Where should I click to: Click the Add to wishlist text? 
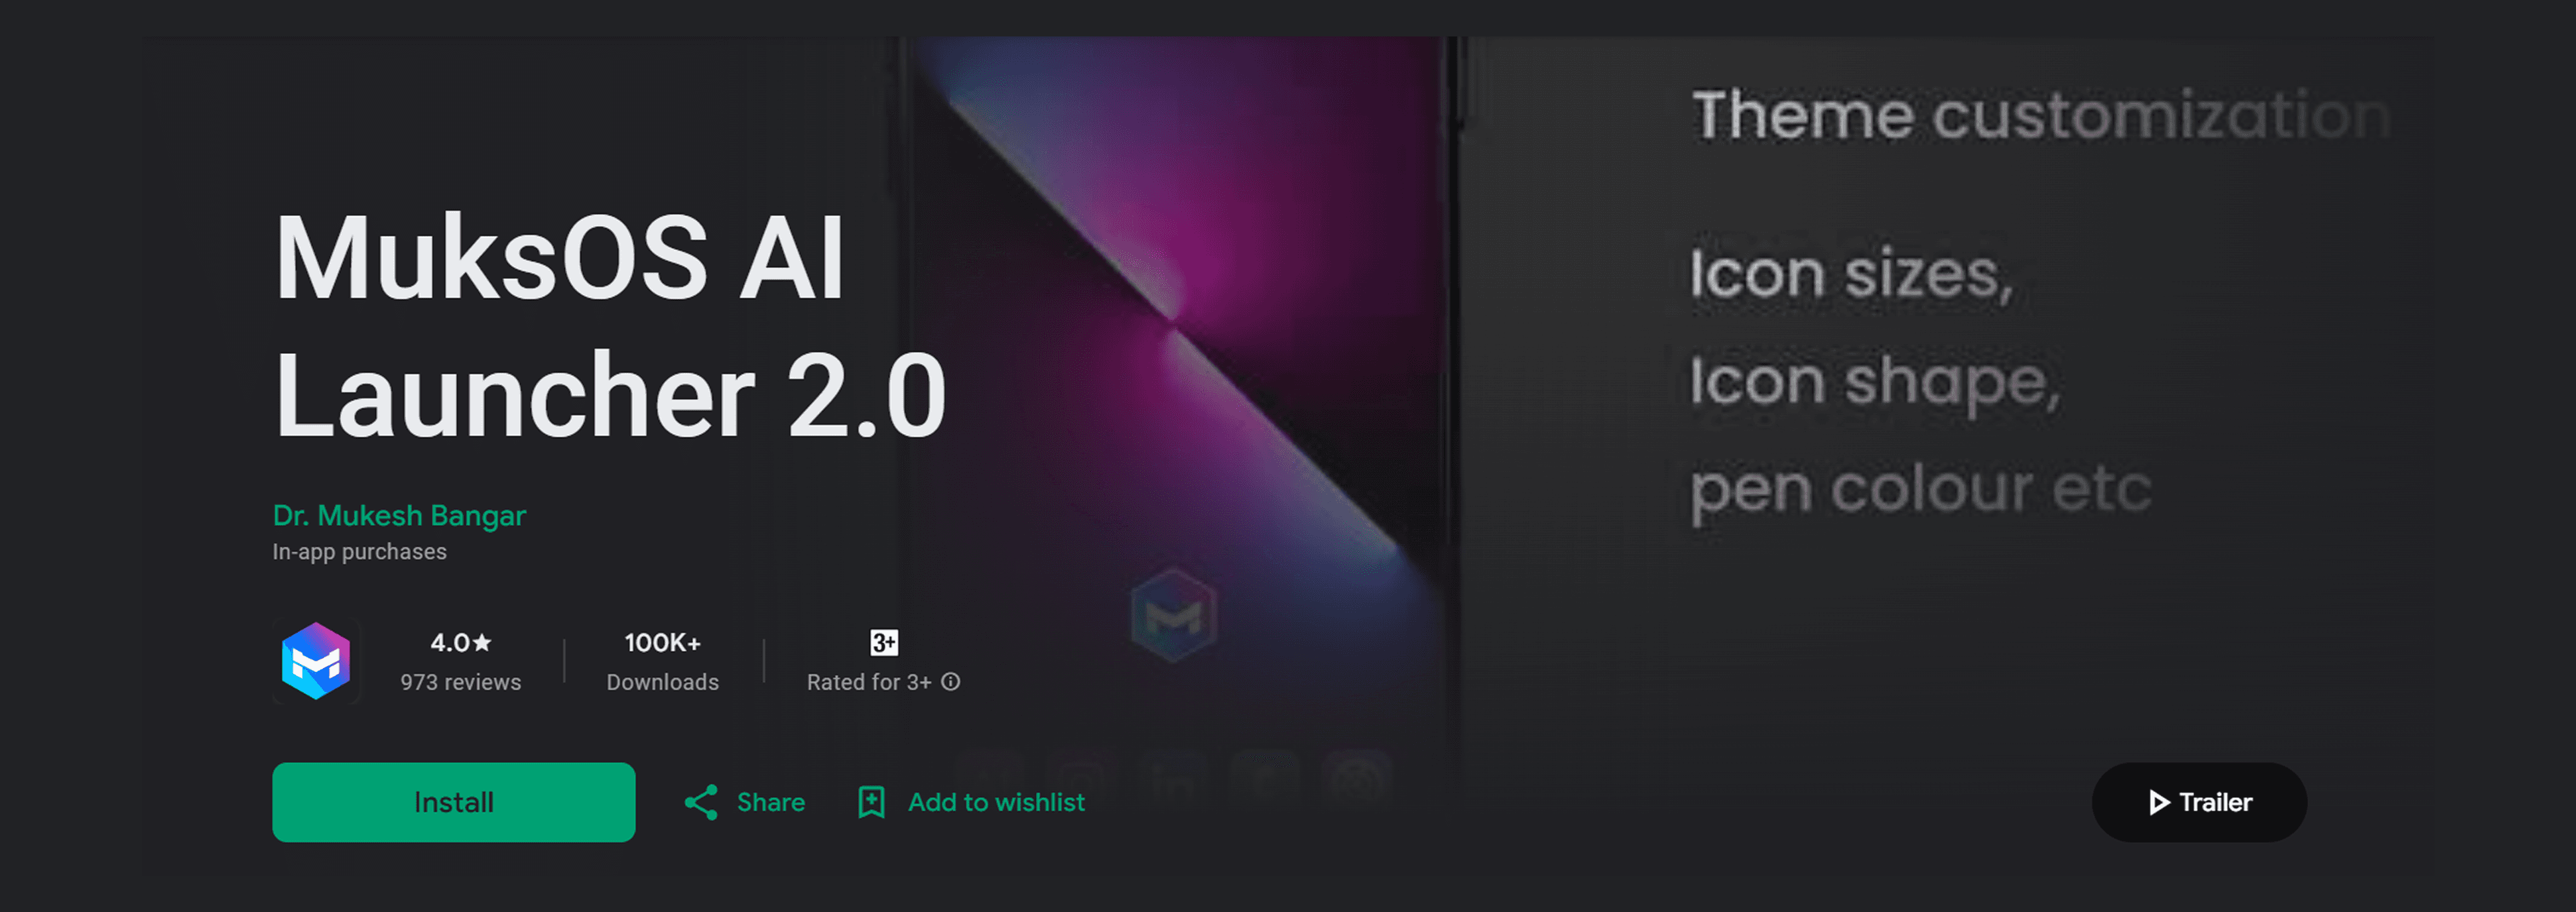996,802
